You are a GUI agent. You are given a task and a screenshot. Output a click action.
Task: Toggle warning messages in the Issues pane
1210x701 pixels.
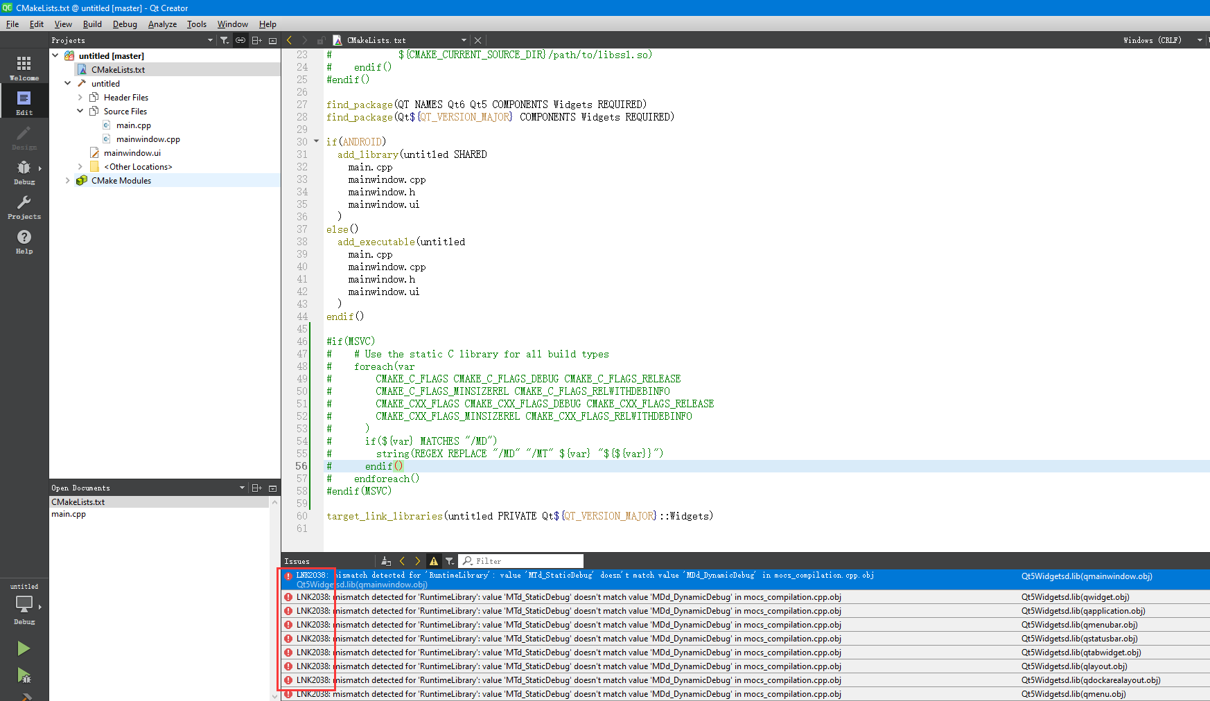(x=433, y=561)
